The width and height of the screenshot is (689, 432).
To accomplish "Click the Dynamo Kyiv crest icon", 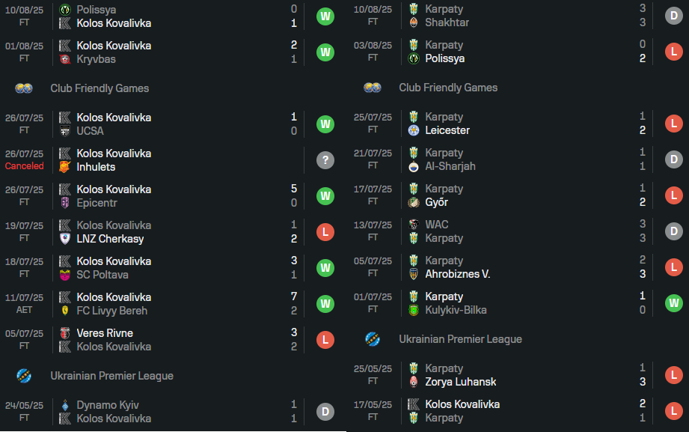I will 65,405.
